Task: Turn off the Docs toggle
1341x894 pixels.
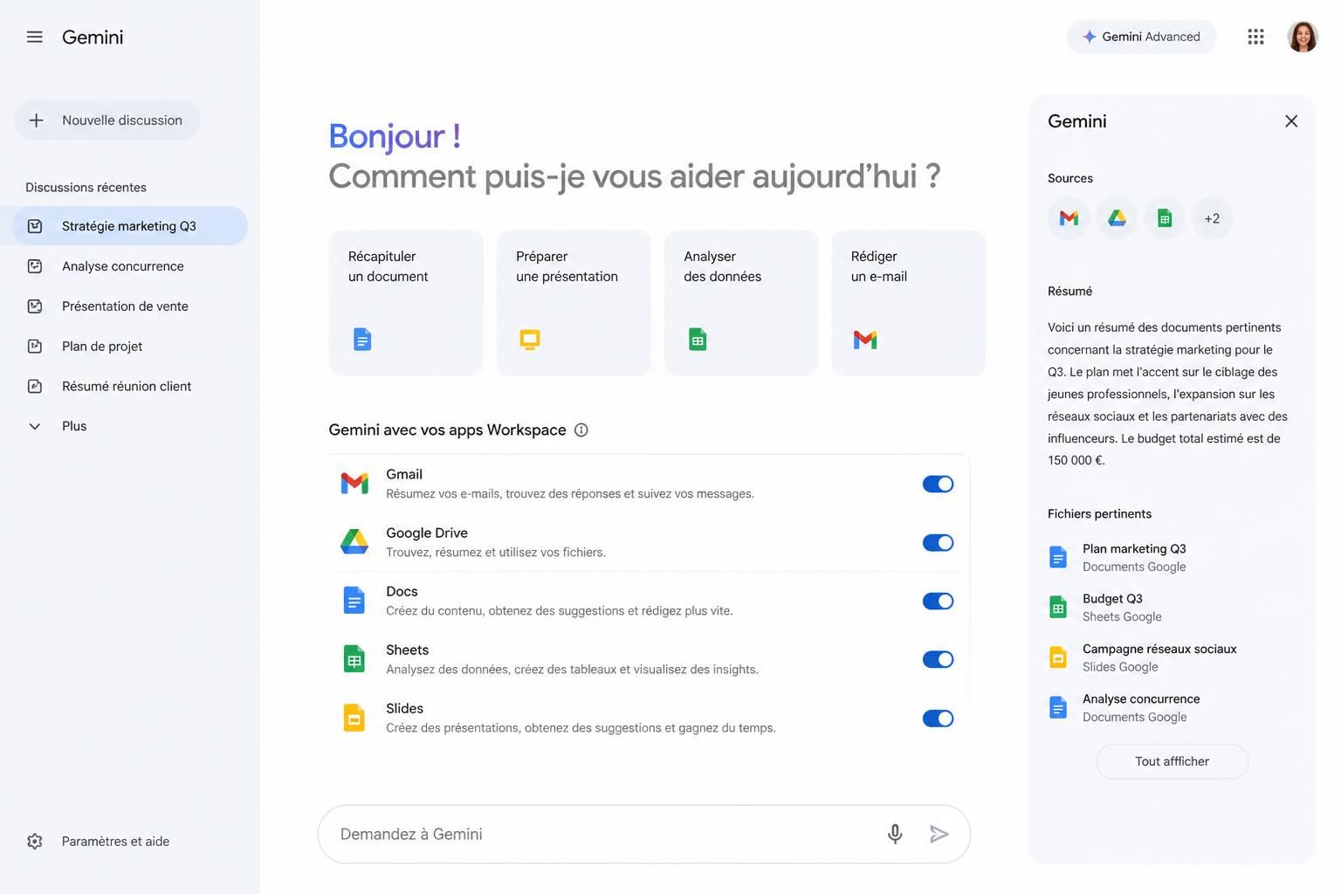Action: pos(938,601)
